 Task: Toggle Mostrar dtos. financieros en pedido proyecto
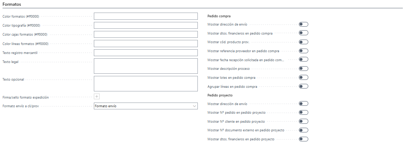click(x=304, y=139)
